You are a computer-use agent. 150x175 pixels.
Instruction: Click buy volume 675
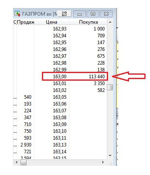click(101, 56)
